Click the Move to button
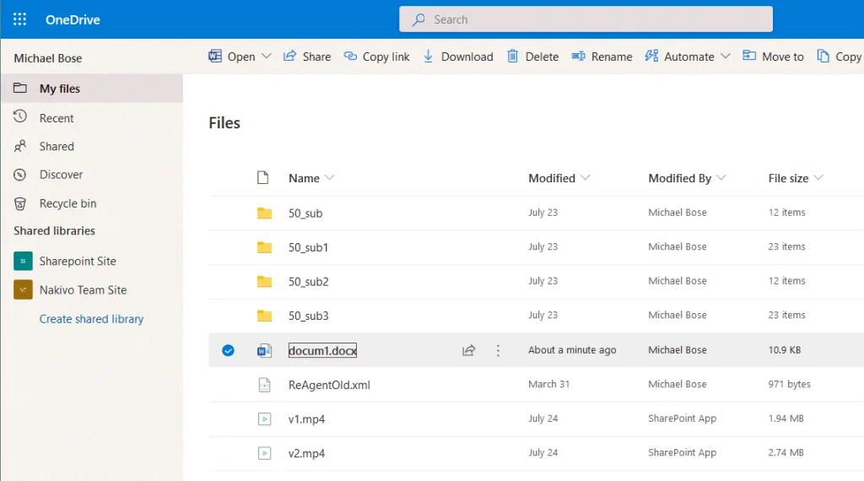 click(773, 57)
